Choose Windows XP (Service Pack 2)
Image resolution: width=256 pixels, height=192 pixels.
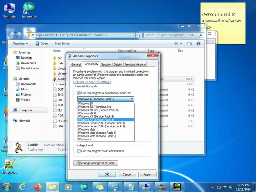pyautogui.click(x=106, y=116)
